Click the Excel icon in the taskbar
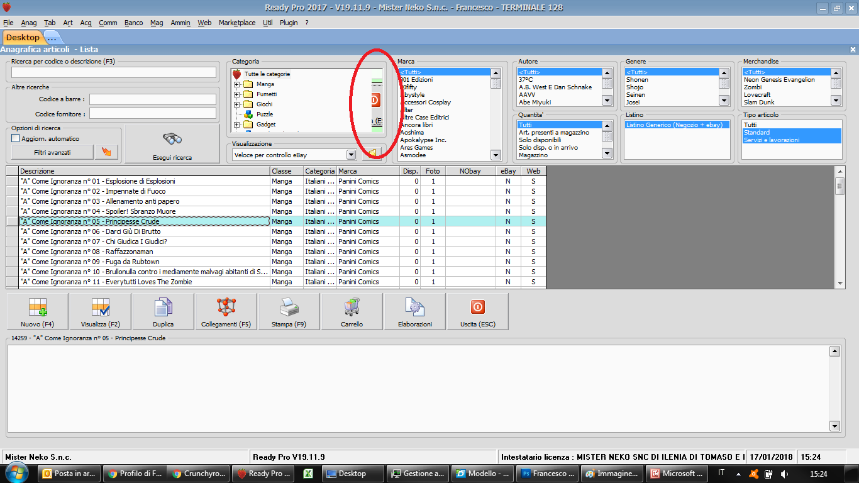 tap(308, 474)
